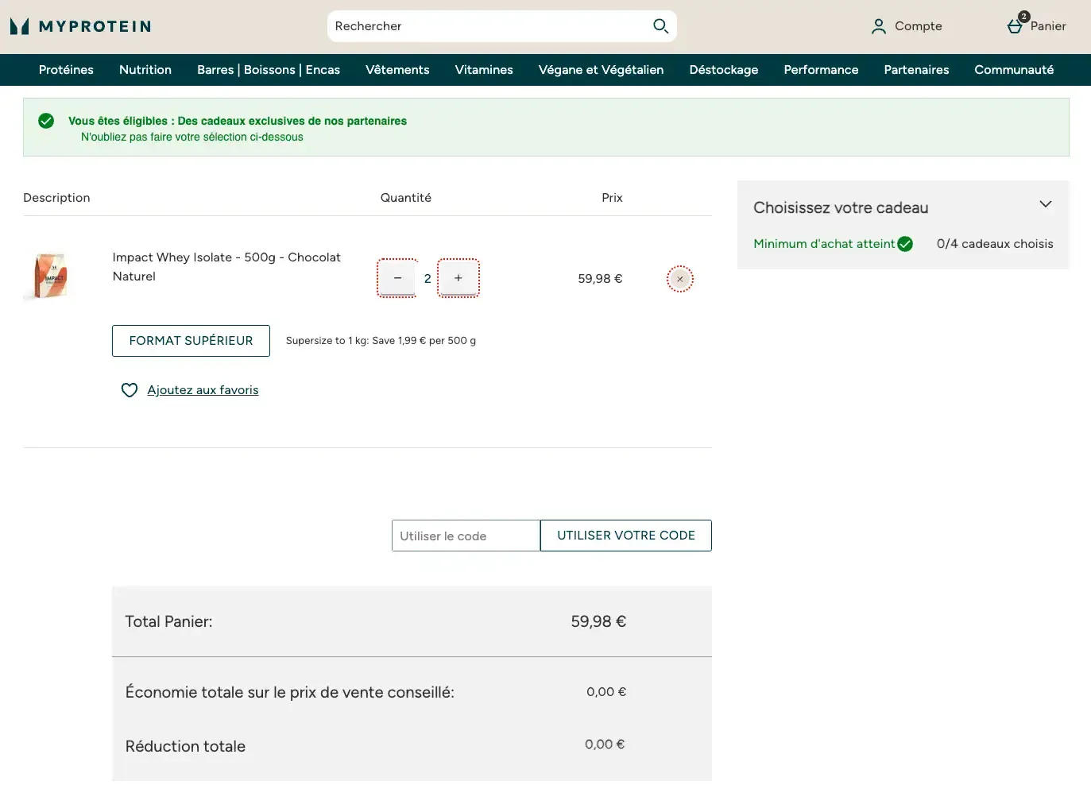This screenshot has height=793, width=1091.
Task: Click '0/4 cadeaux choisis' text
Action: point(995,244)
